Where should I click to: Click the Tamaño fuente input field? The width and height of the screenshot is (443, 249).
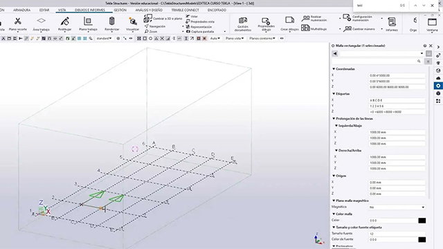397,234
